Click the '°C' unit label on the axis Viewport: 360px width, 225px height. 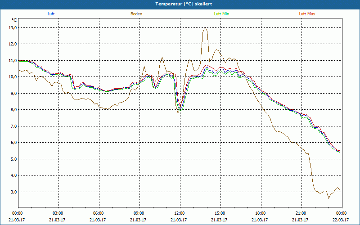pyautogui.click(x=14, y=20)
